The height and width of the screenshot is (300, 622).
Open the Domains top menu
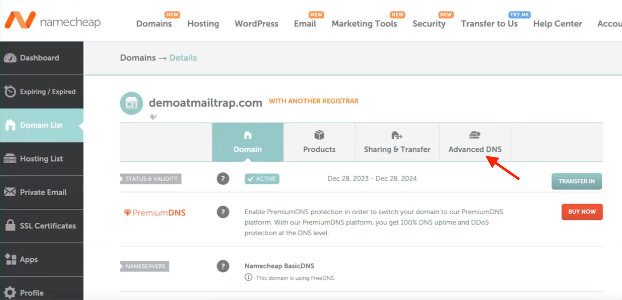click(x=154, y=24)
